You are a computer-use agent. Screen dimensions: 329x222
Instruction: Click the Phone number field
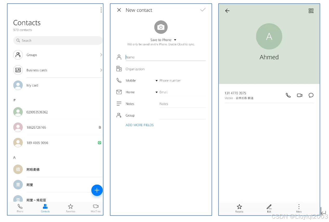coord(183,80)
